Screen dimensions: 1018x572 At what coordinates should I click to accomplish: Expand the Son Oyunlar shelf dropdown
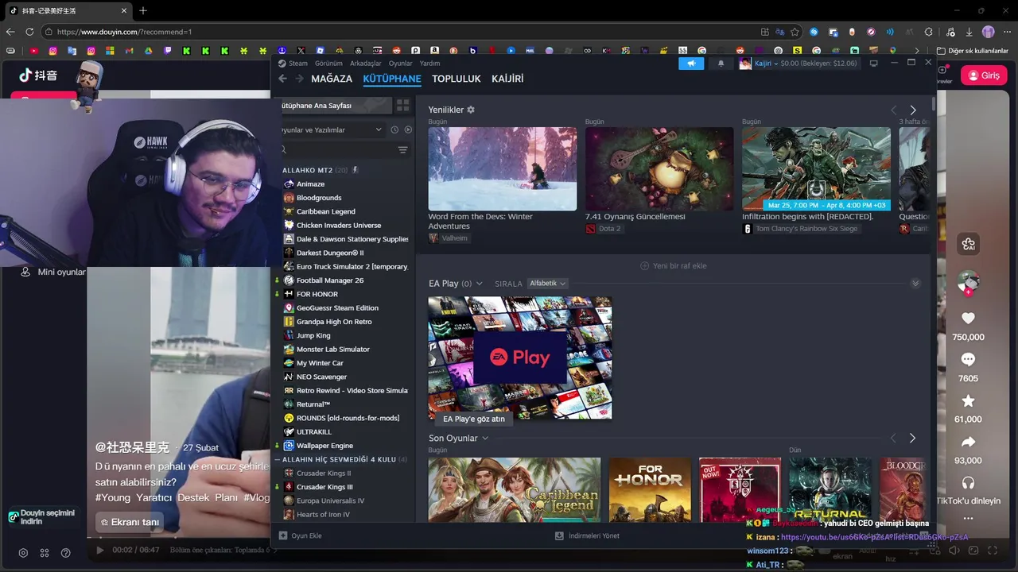click(x=485, y=439)
